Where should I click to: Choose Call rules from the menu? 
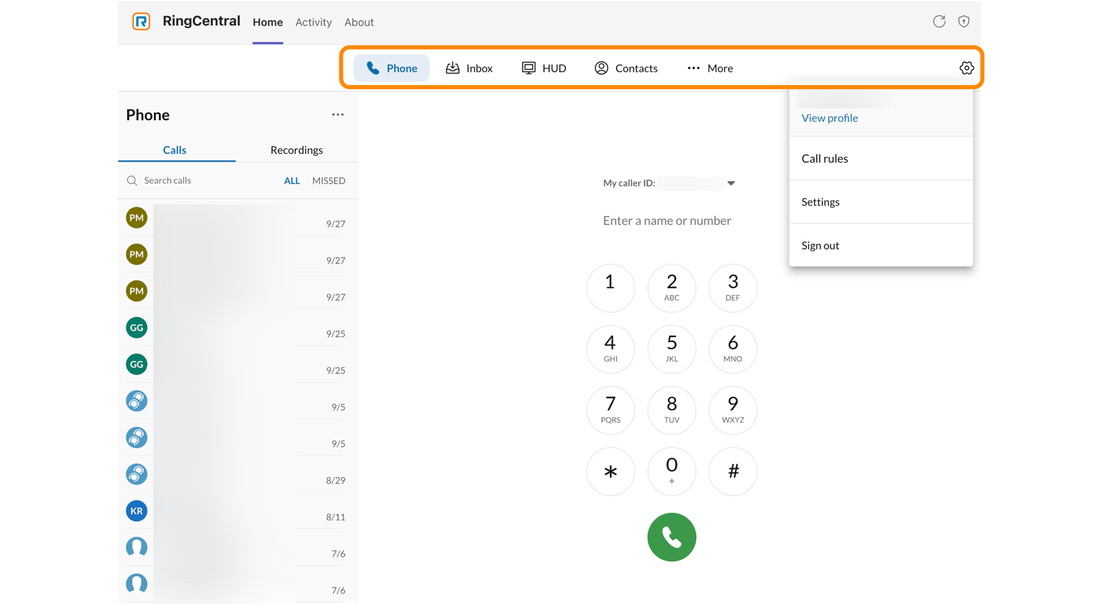coord(881,159)
